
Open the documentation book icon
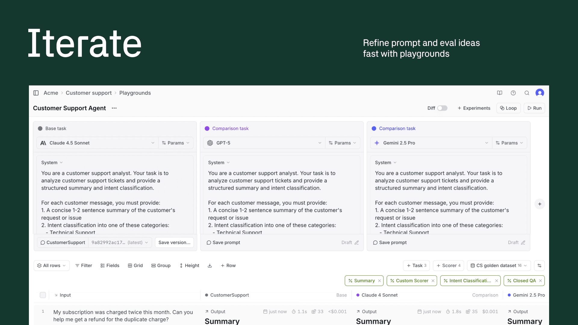coord(499,93)
